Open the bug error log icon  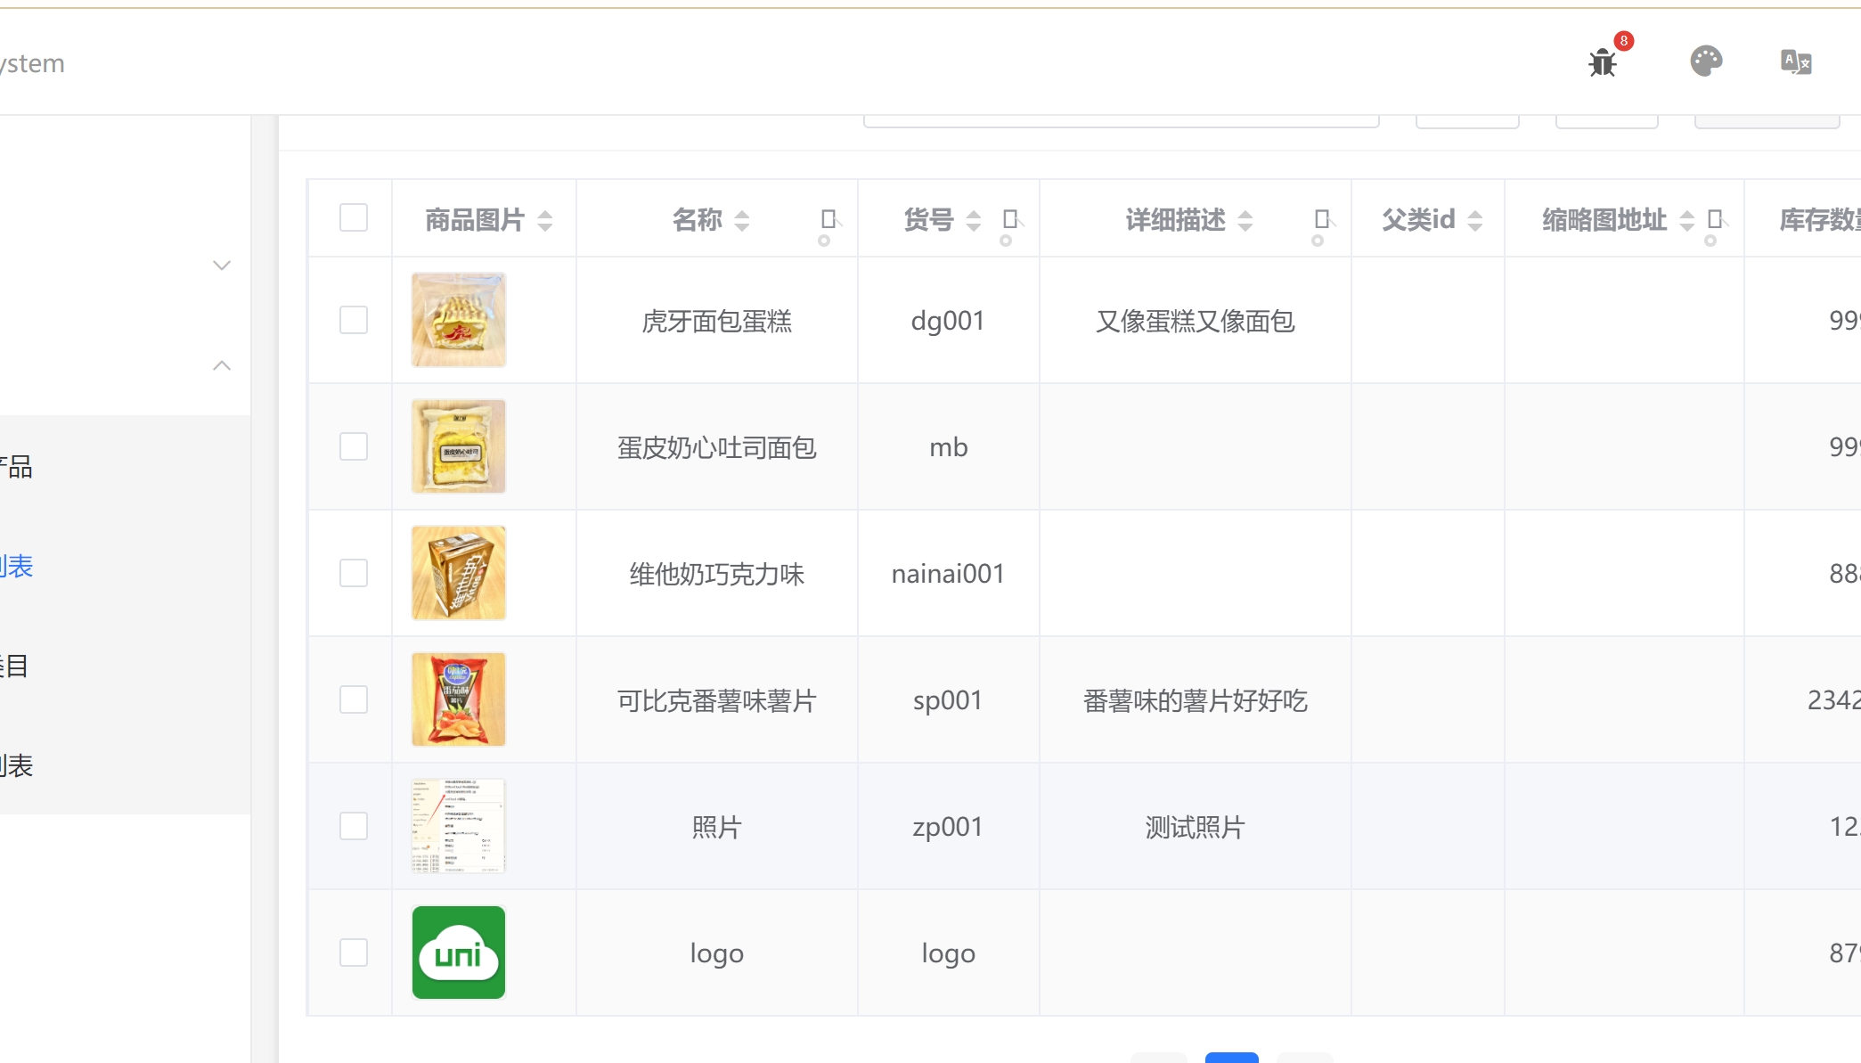click(1603, 62)
